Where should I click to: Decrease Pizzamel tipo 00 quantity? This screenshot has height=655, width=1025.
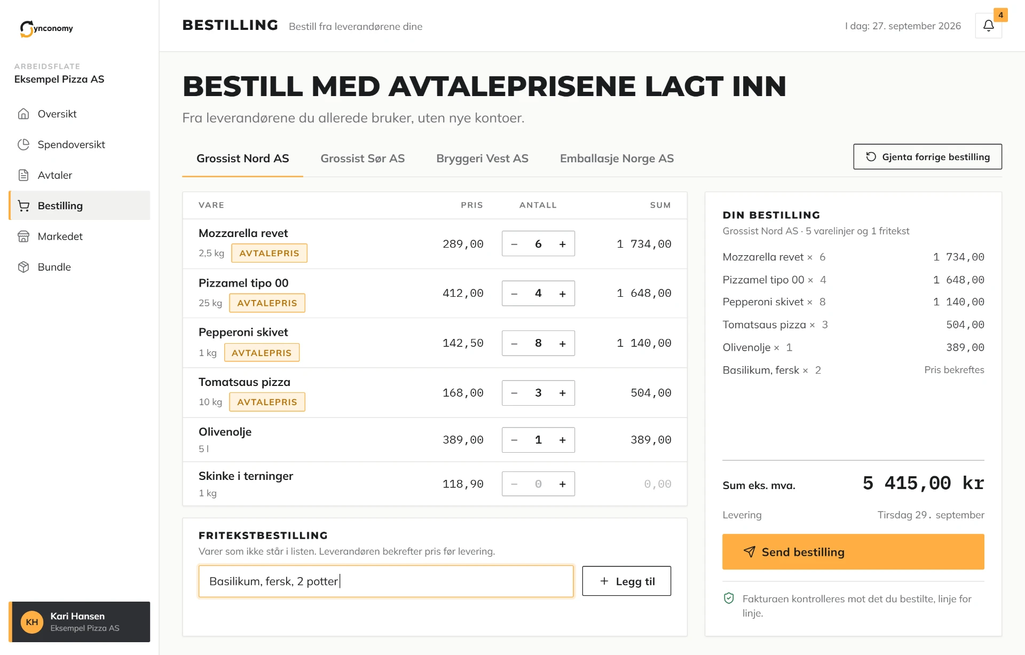(x=514, y=294)
